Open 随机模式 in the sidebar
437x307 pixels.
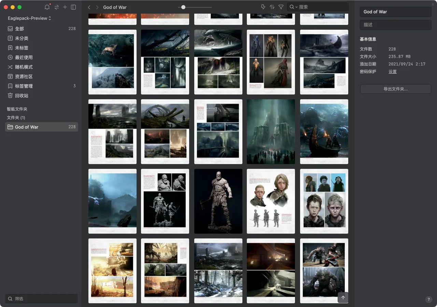[42, 67]
